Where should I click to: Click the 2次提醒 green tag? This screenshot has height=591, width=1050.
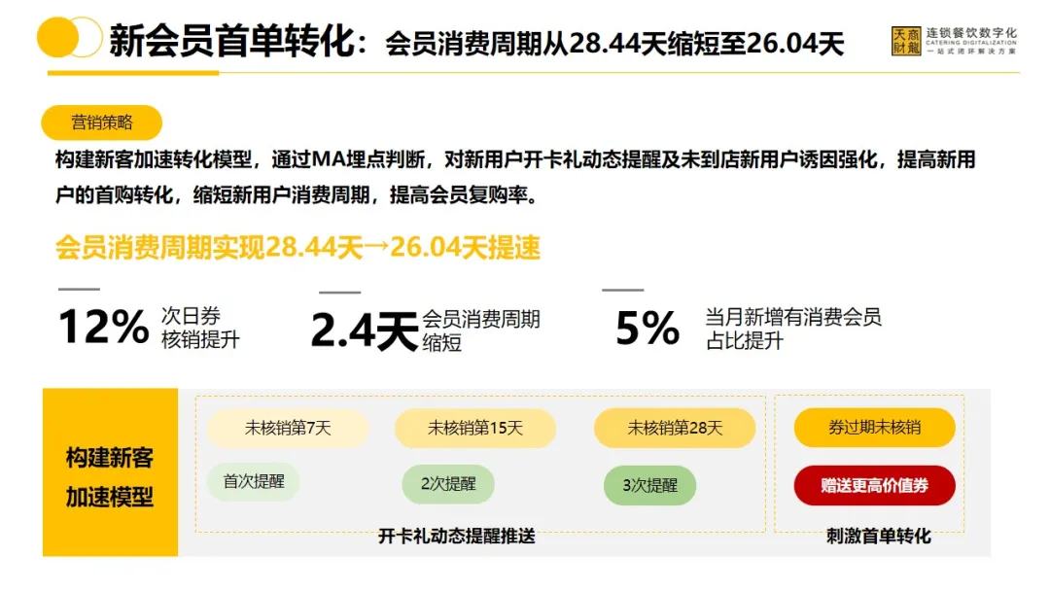(x=448, y=484)
